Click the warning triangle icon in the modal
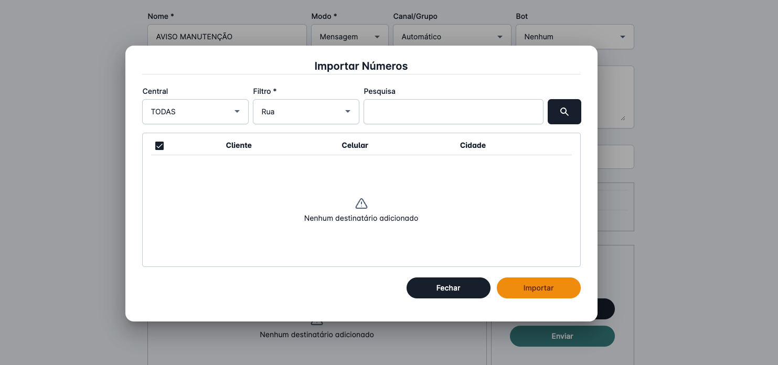This screenshot has width=778, height=365. [x=361, y=203]
